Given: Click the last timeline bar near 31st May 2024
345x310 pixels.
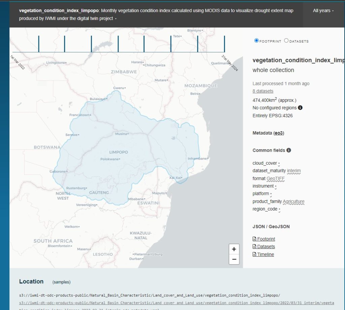Looking at the screenshot, I should point(224,44).
